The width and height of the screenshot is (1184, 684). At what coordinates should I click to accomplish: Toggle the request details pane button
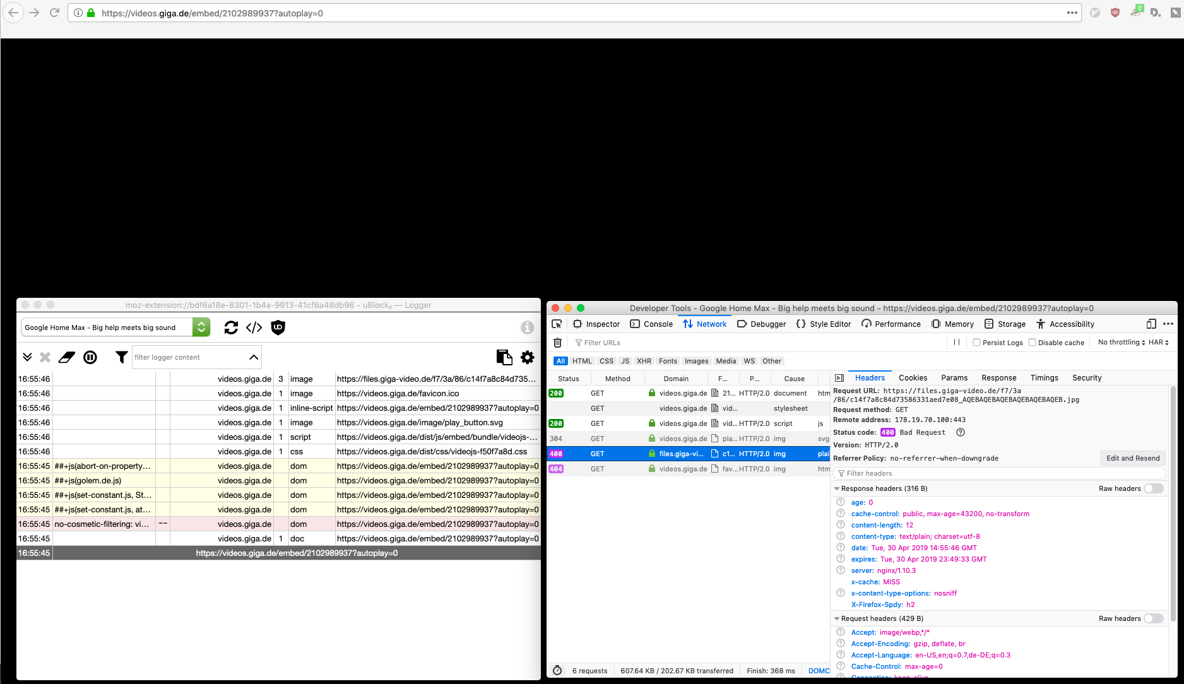point(839,378)
